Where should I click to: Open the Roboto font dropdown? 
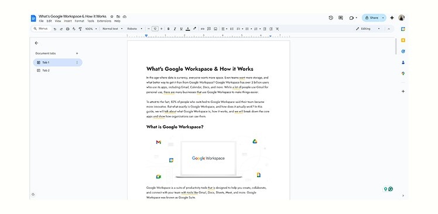(135, 29)
